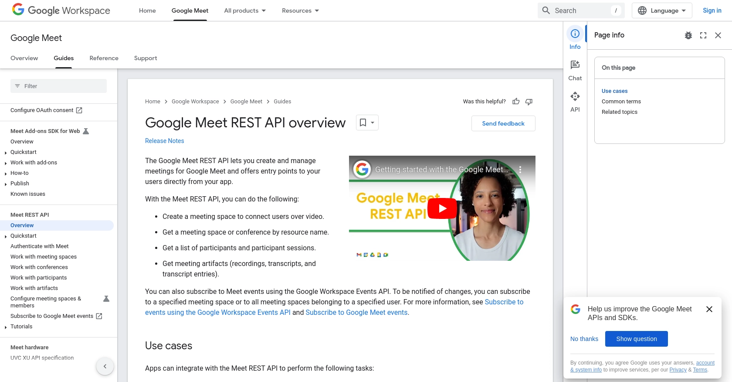This screenshot has height=382, width=732.
Task: Click external link icon beside Configure OAuth consent
Action: point(79,110)
